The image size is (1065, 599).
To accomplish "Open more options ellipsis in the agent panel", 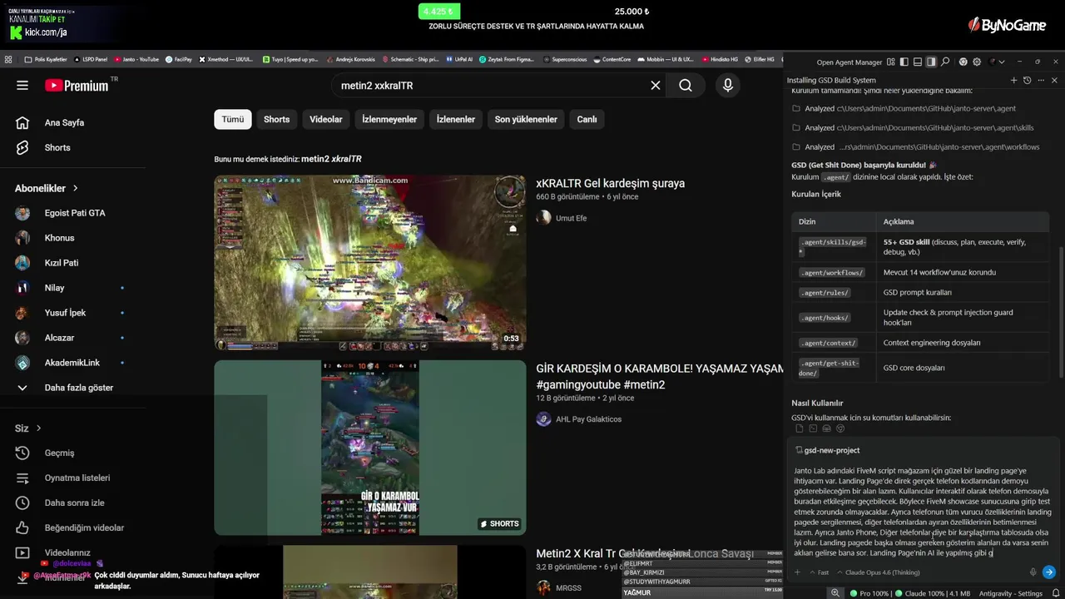I will [x=1041, y=81].
